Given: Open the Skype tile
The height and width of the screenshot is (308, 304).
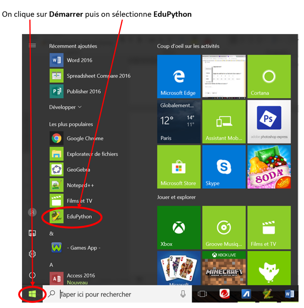Looking at the screenshot, I should [x=224, y=167].
